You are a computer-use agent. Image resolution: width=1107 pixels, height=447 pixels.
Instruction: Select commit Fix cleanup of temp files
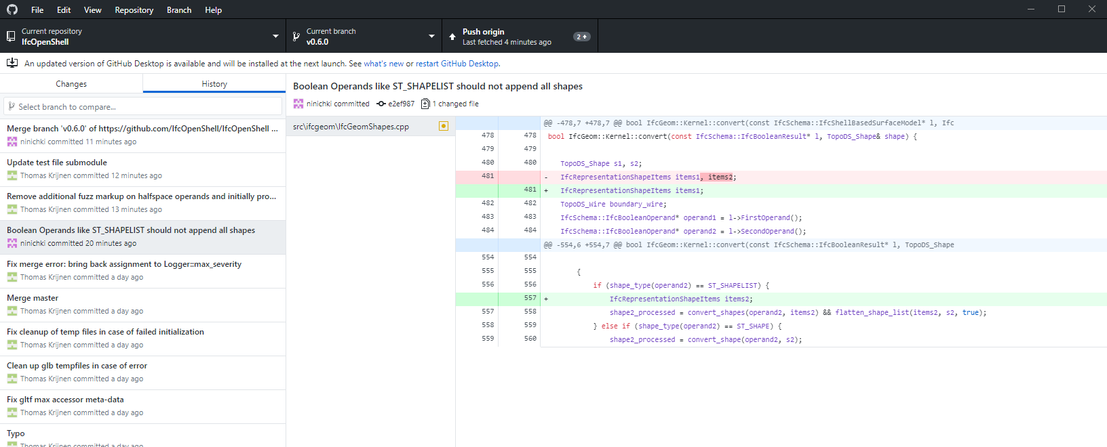pos(142,339)
